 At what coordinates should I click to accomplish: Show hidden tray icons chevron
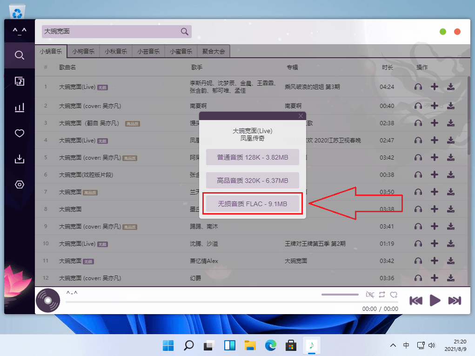(393, 345)
